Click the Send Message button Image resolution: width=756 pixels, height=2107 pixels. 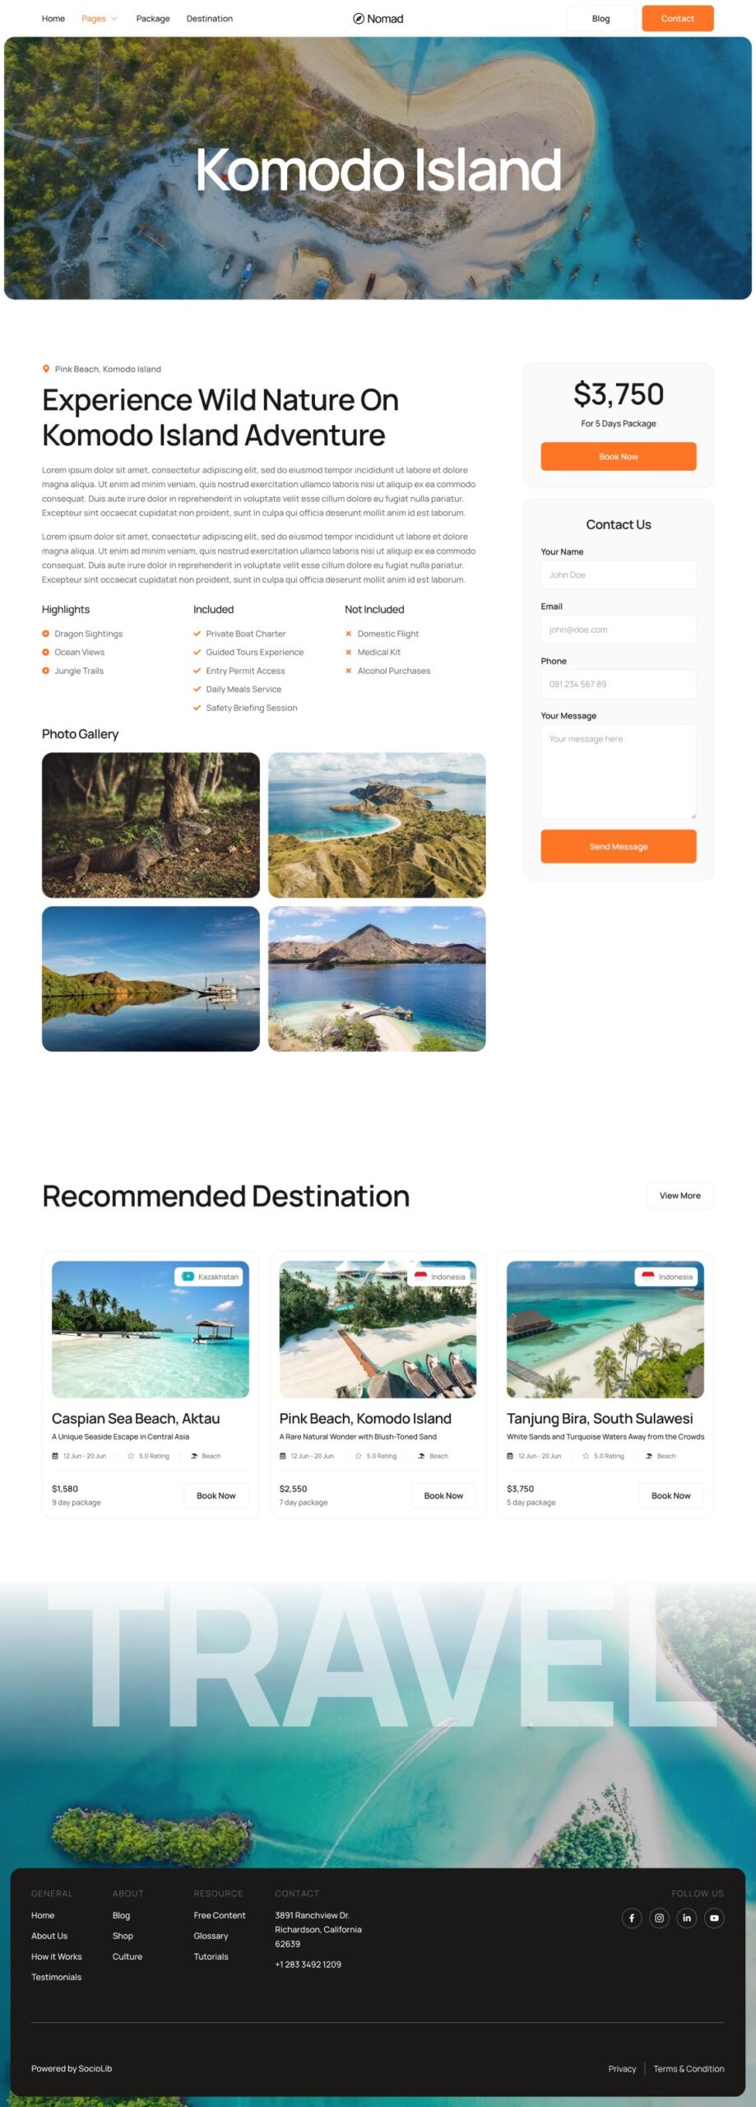[x=618, y=846]
